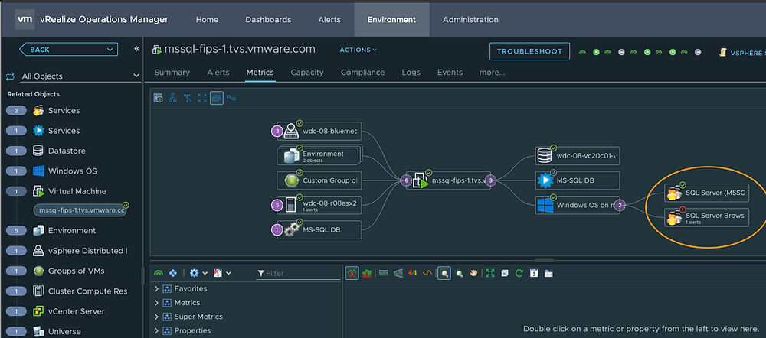Click the fit-to-view expand arrows icon in topology toolbar
The width and height of the screenshot is (766, 338).
(202, 98)
